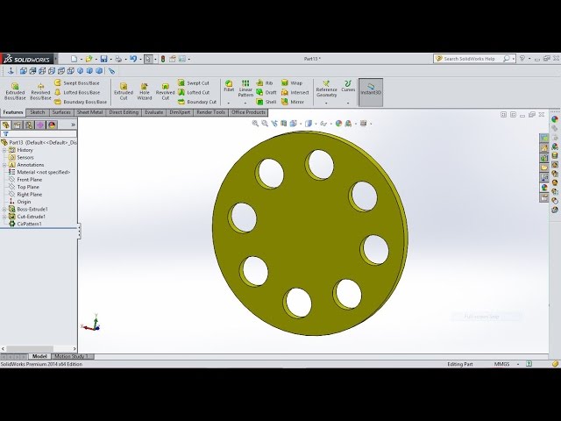Open the Motion Study 1 tab
The height and width of the screenshot is (421, 561).
coord(71,356)
